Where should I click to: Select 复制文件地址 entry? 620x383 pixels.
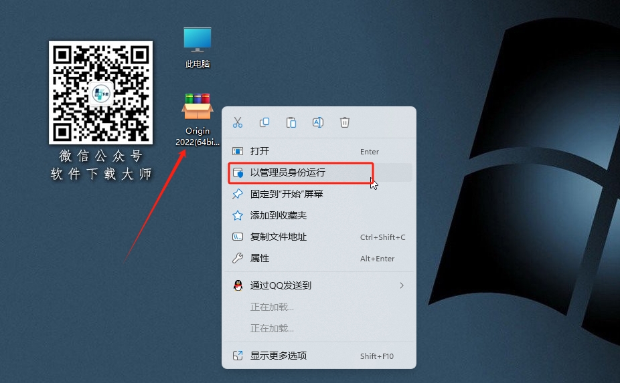[x=319, y=237]
